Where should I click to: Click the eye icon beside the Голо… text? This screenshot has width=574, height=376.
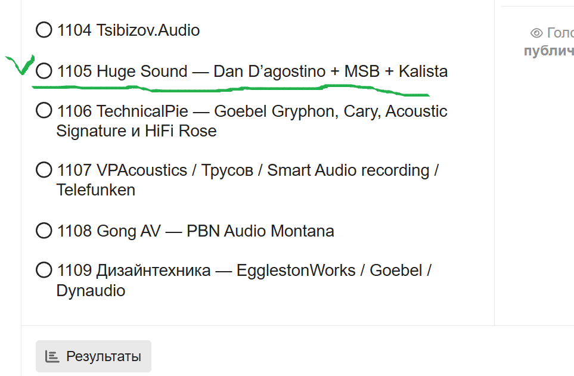coord(536,33)
